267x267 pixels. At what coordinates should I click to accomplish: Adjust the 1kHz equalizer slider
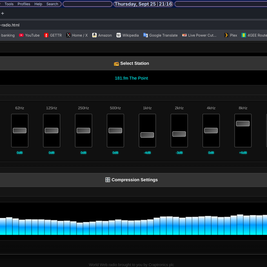147,135
